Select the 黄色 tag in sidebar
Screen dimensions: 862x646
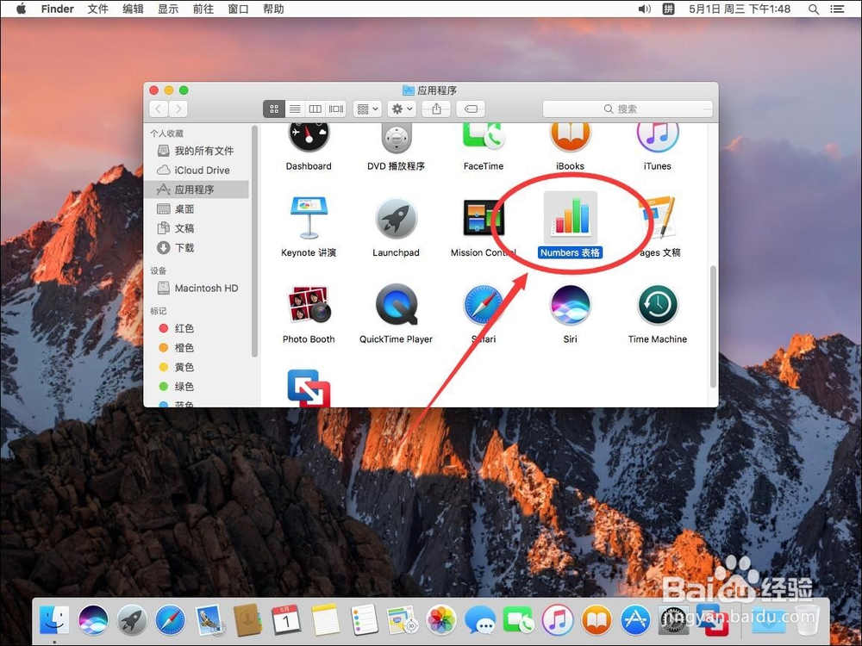(x=197, y=367)
